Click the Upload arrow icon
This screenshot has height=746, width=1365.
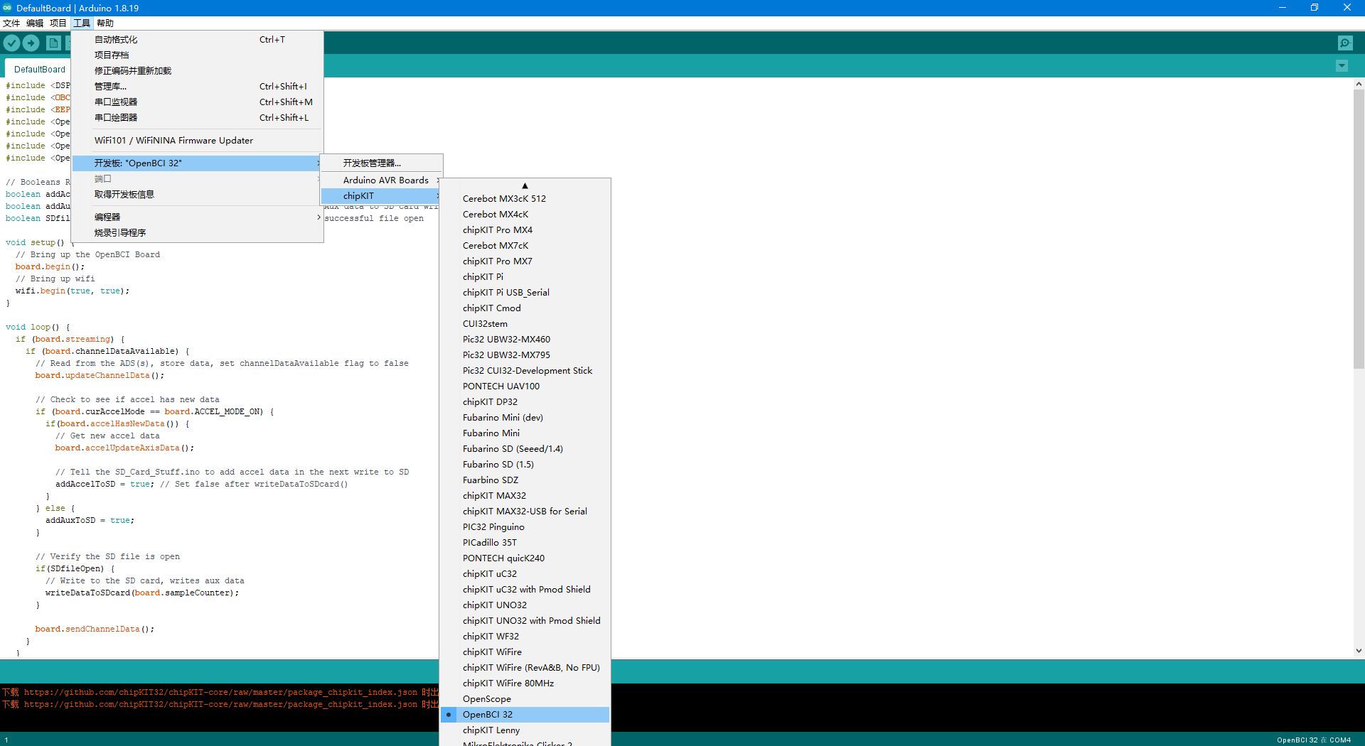[31, 43]
